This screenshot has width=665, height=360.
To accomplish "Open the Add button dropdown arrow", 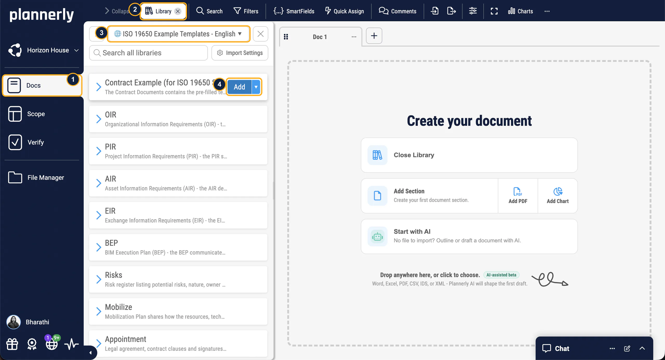I will pos(256,87).
